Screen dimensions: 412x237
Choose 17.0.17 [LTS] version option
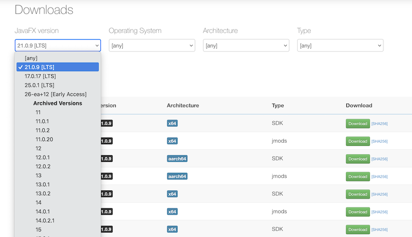tap(40, 76)
